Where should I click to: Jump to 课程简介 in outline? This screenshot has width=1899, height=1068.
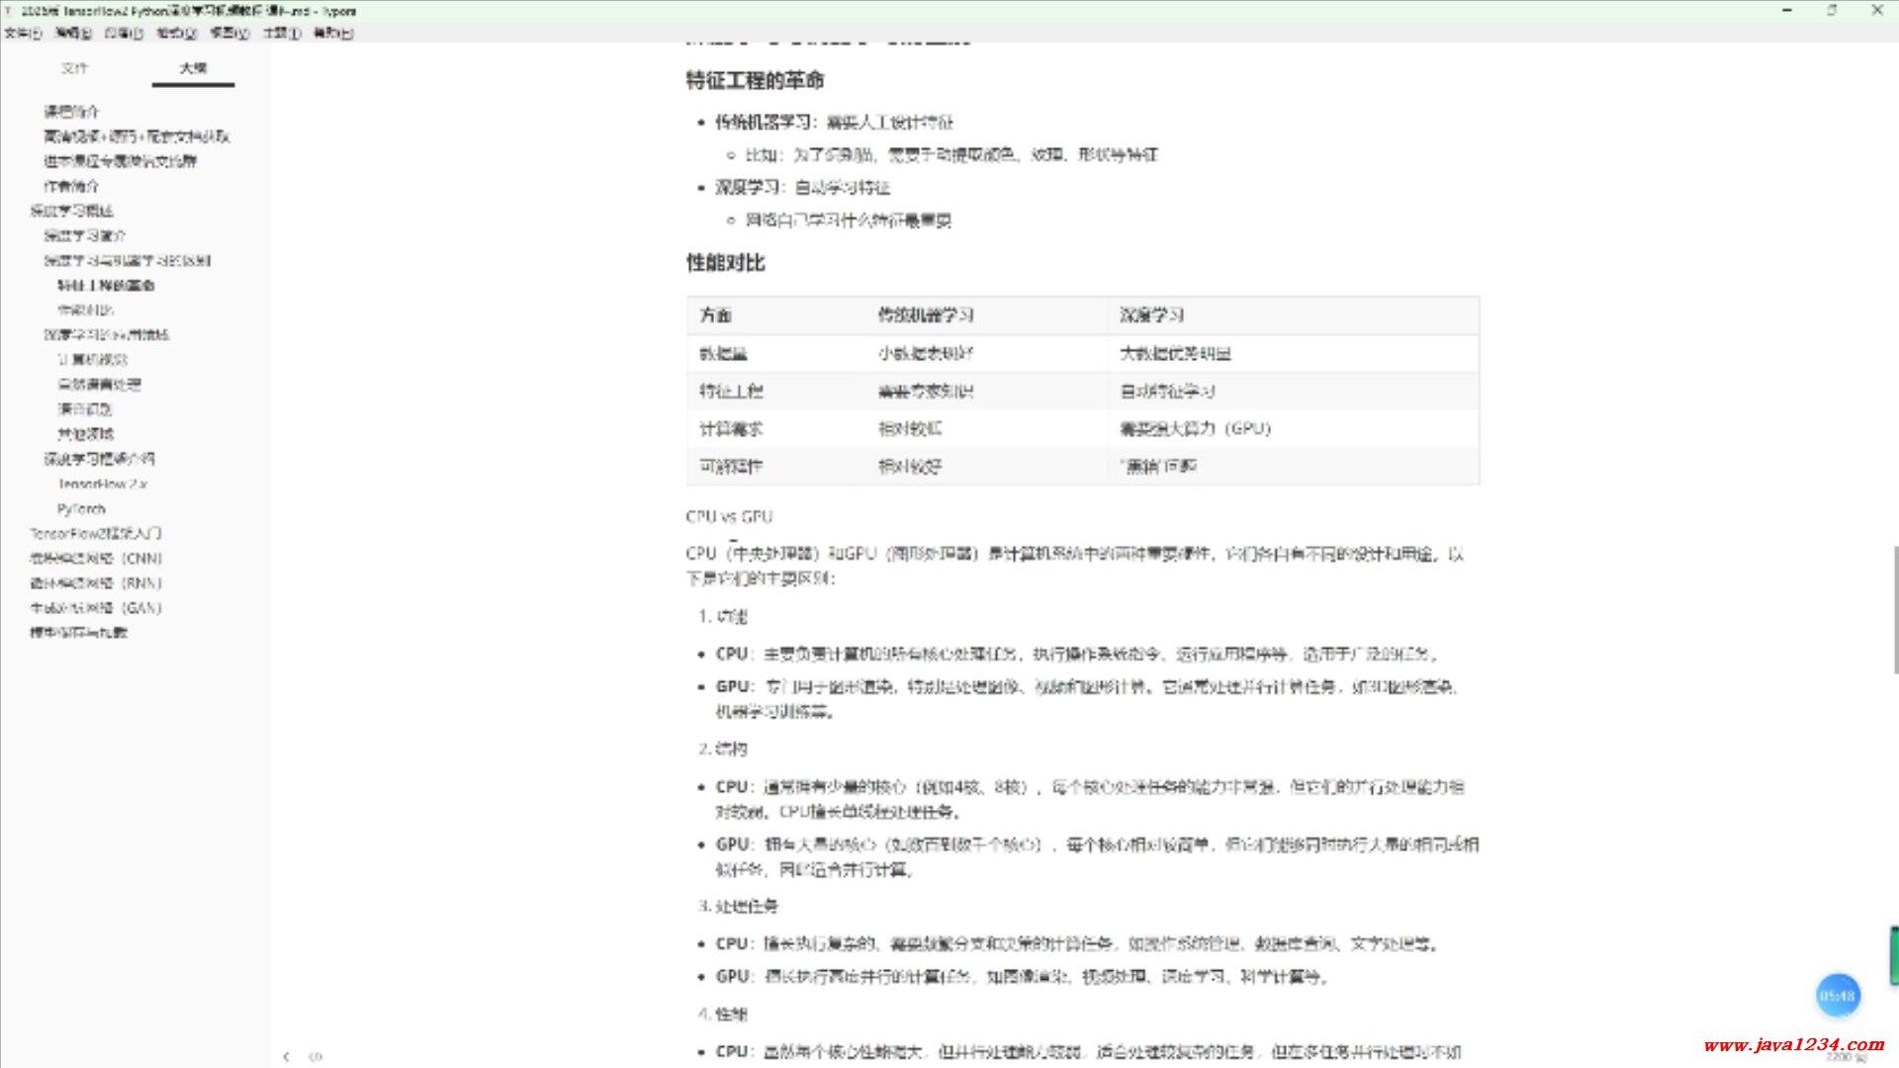(72, 112)
